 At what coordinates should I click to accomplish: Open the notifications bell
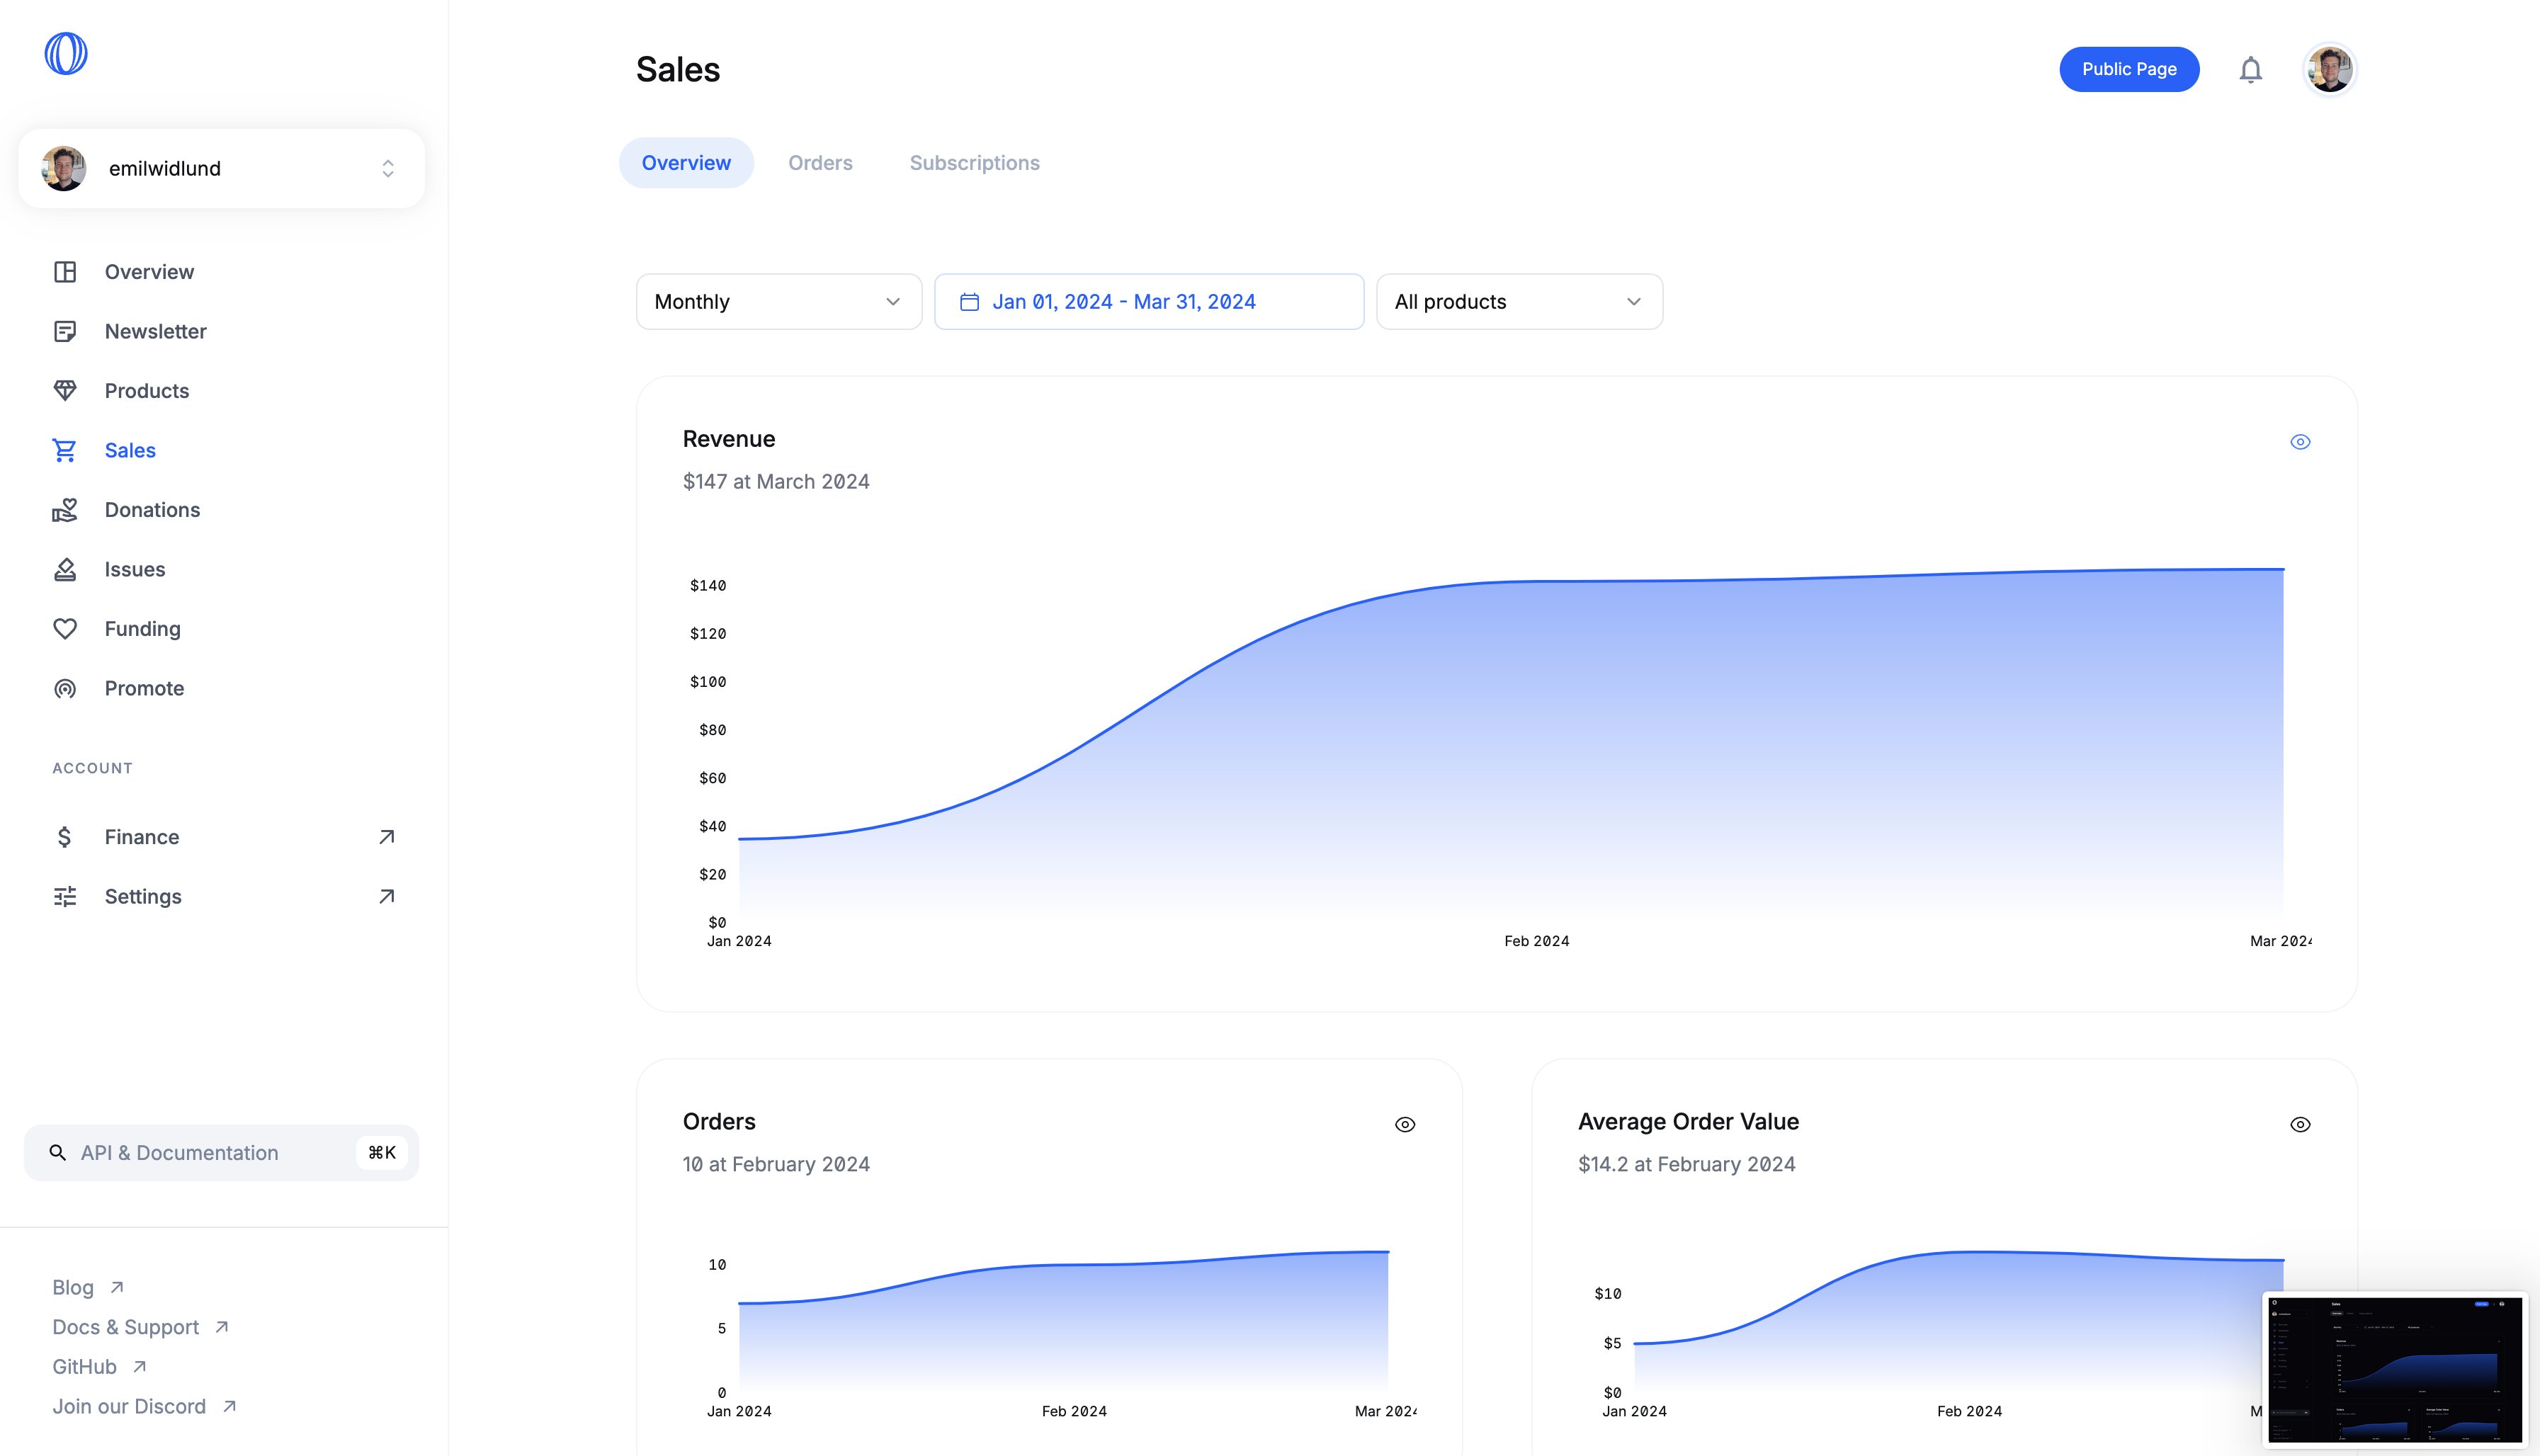point(2250,69)
